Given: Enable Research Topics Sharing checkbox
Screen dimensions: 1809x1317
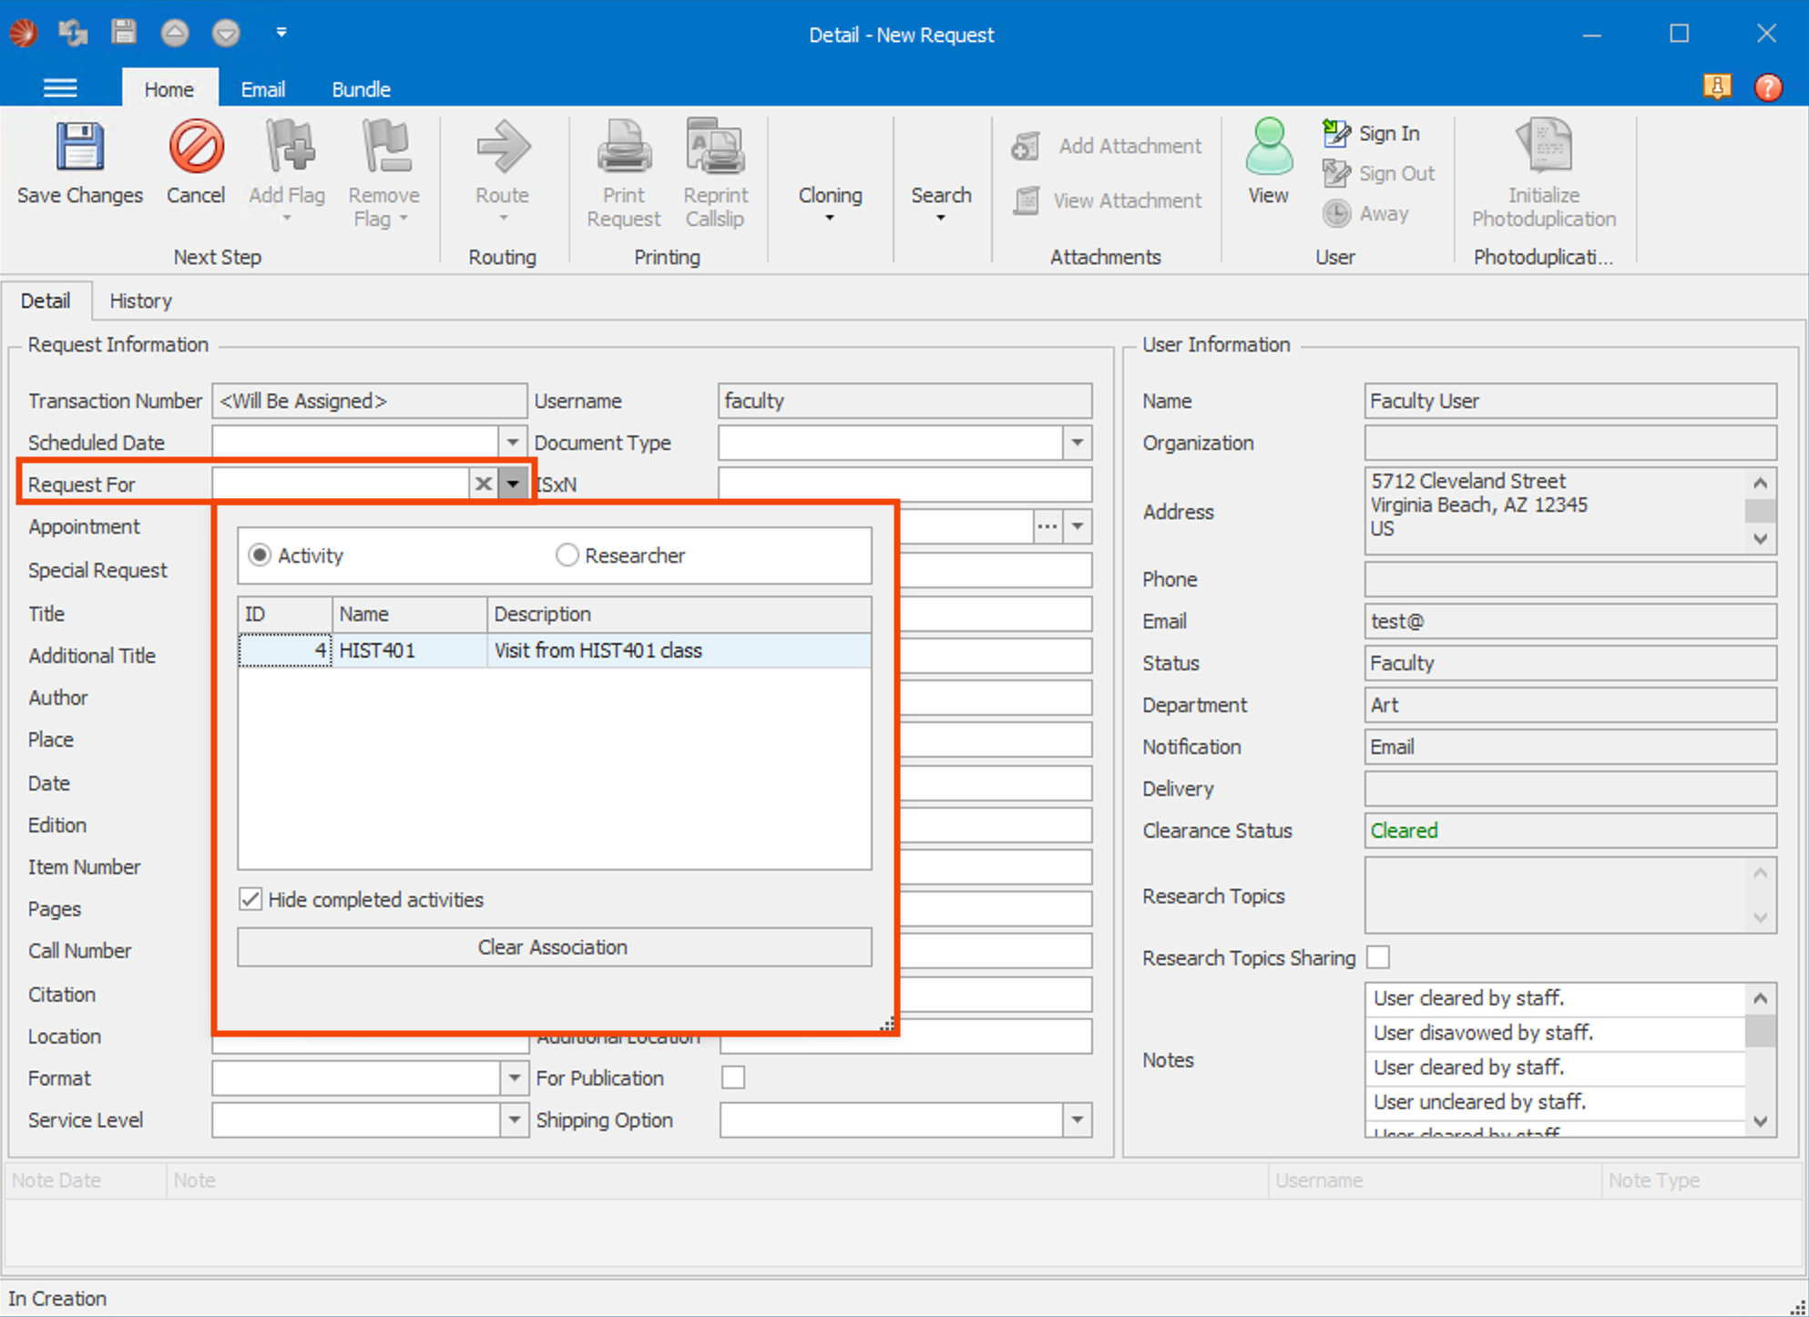Looking at the screenshot, I should (1378, 958).
